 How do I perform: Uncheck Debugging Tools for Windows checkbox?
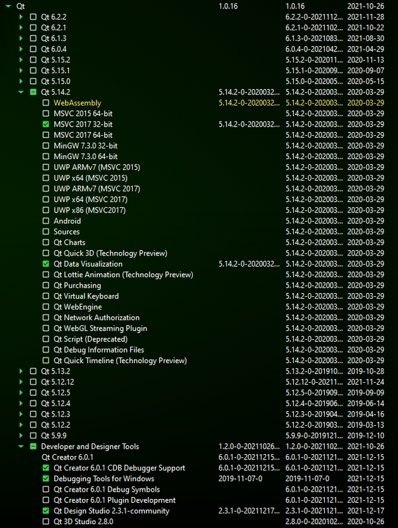coord(46,478)
